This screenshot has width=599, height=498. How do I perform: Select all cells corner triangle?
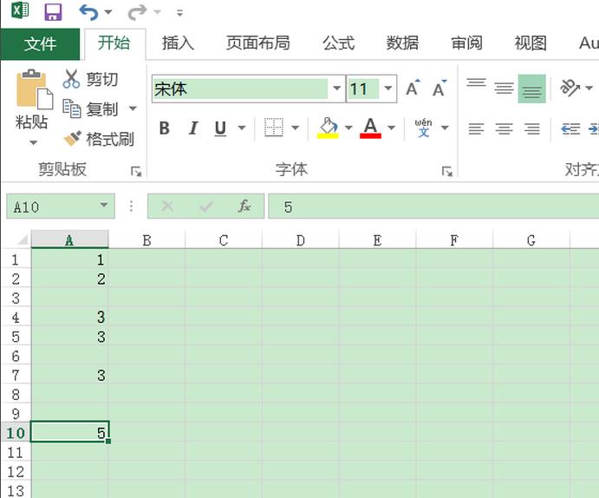pos(22,240)
